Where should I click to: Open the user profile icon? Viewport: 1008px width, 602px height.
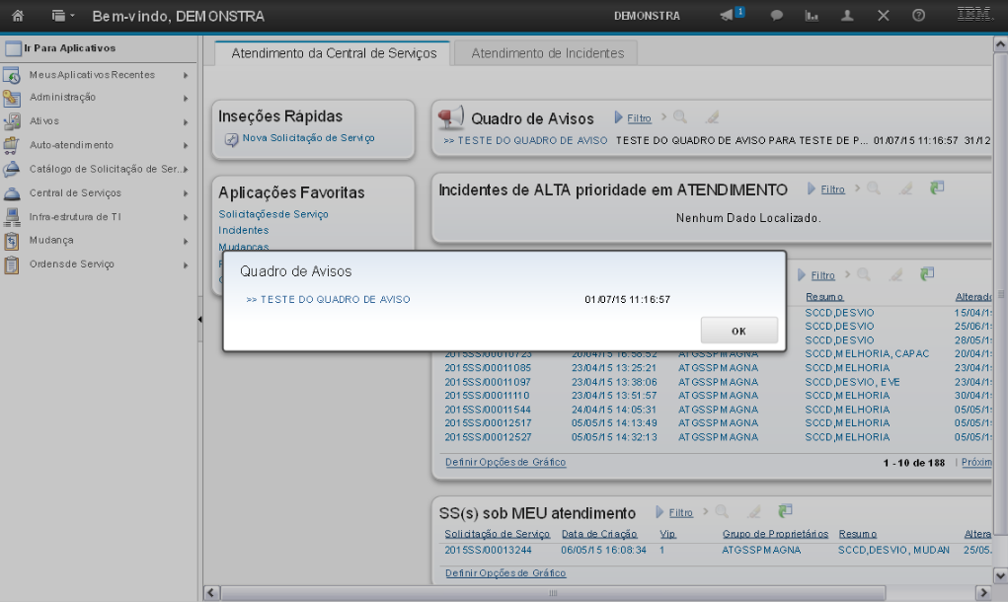click(x=847, y=16)
